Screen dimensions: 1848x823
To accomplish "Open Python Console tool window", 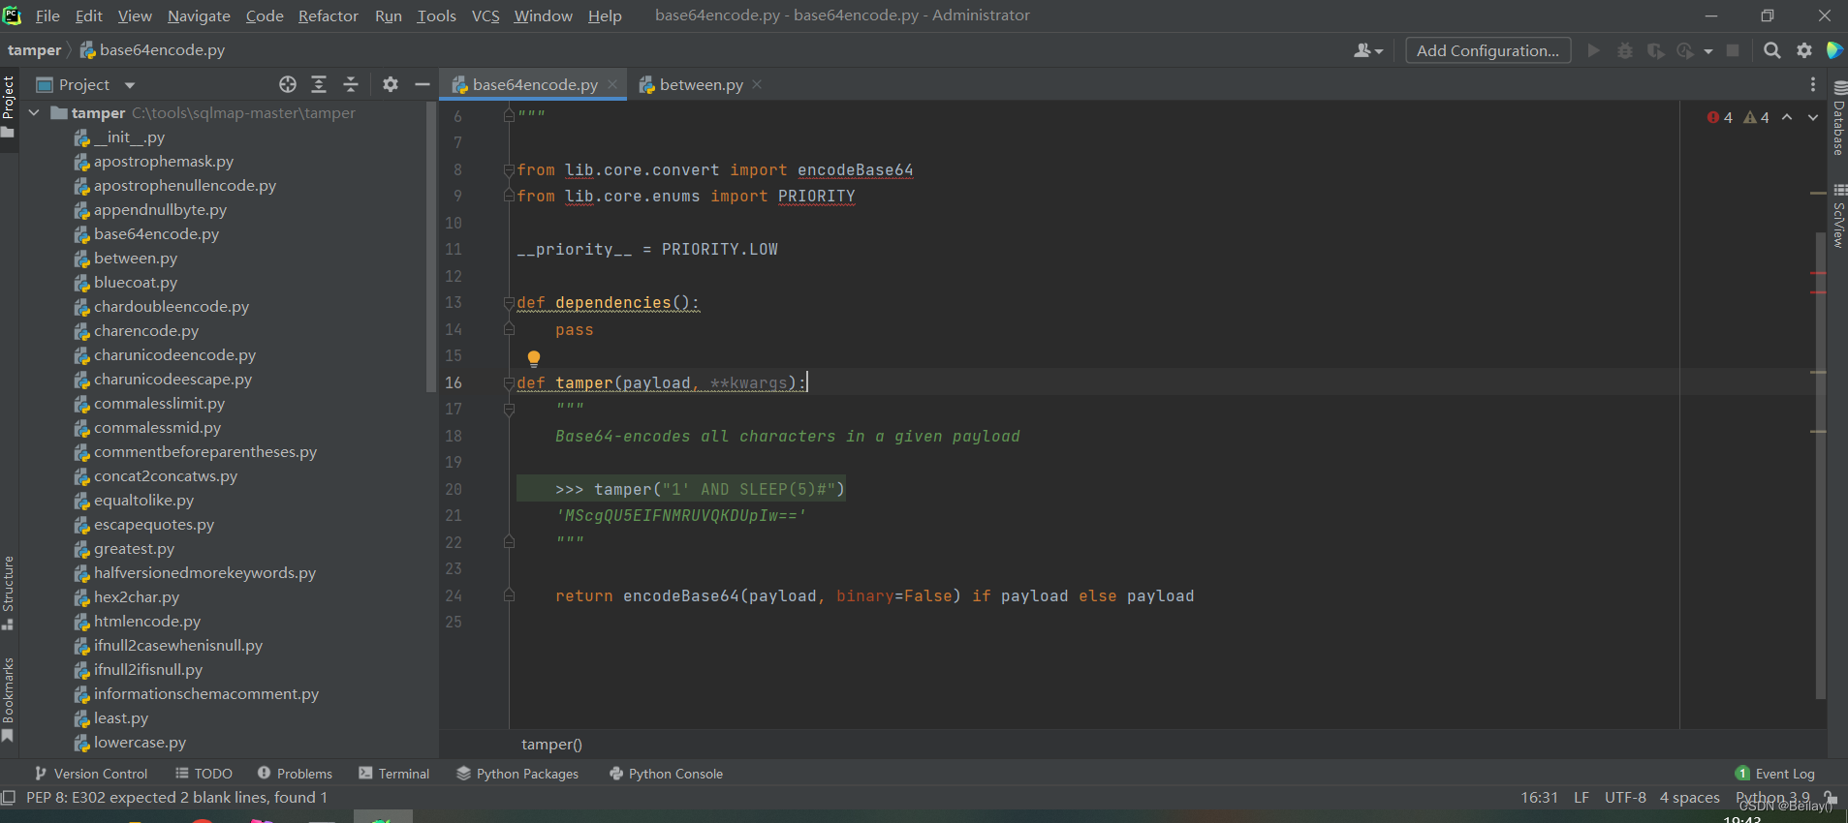I will click(x=666, y=774).
